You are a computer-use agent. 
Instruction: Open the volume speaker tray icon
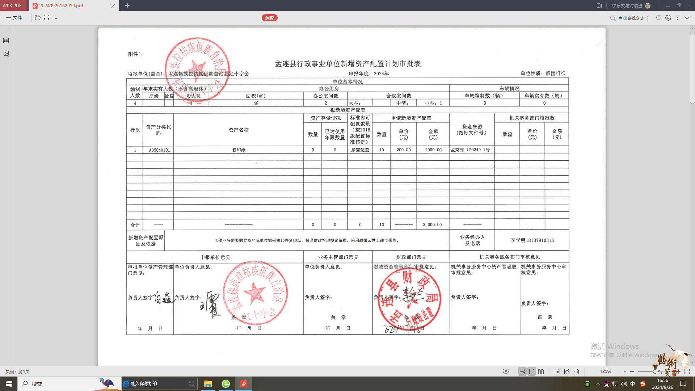pos(624,384)
